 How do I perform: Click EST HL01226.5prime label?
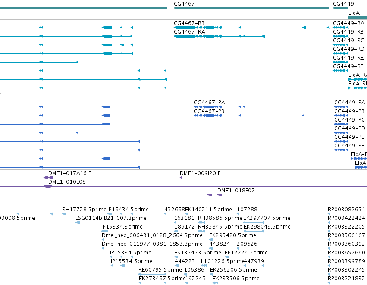[223, 261]
